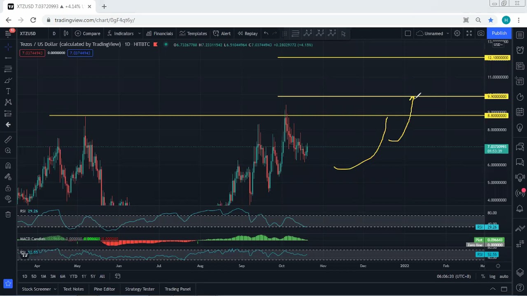The height and width of the screenshot is (296, 527).
Task: Hide all drawings eye icon
Action: click(8, 199)
